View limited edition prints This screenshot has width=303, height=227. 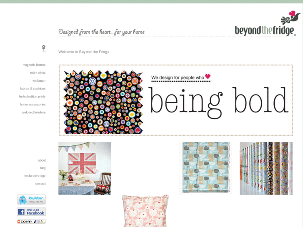pos(32,96)
